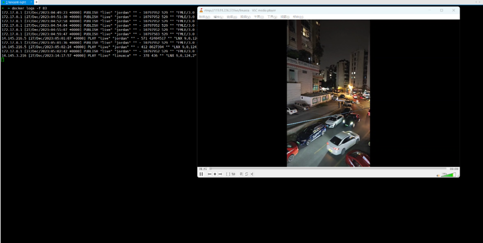Open the Media (媒体) menu in VLC

tap(204, 17)
